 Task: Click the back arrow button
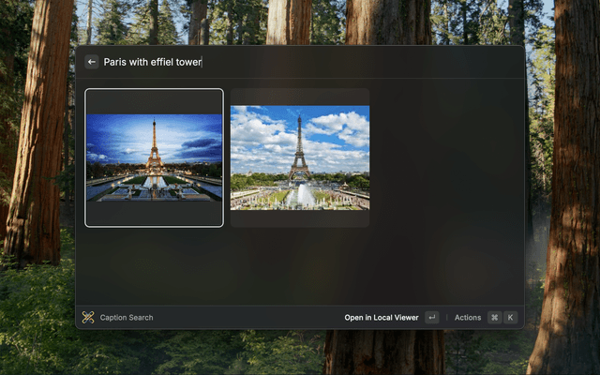(x=92, y=62)
